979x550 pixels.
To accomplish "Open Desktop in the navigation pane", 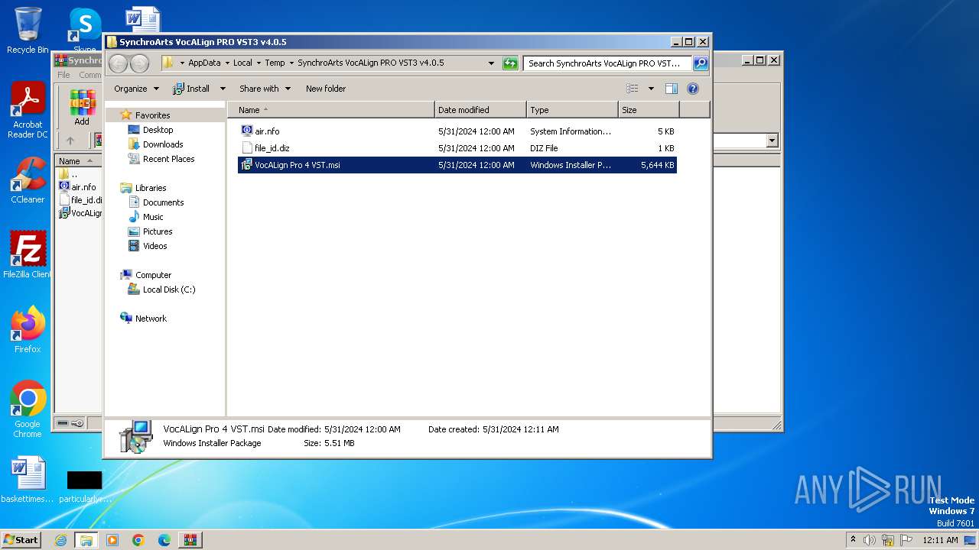I will [x=158, y=130].
